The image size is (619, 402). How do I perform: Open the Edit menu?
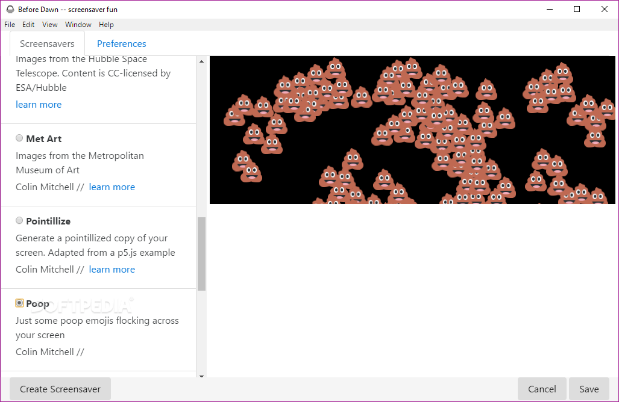[28, 25]
